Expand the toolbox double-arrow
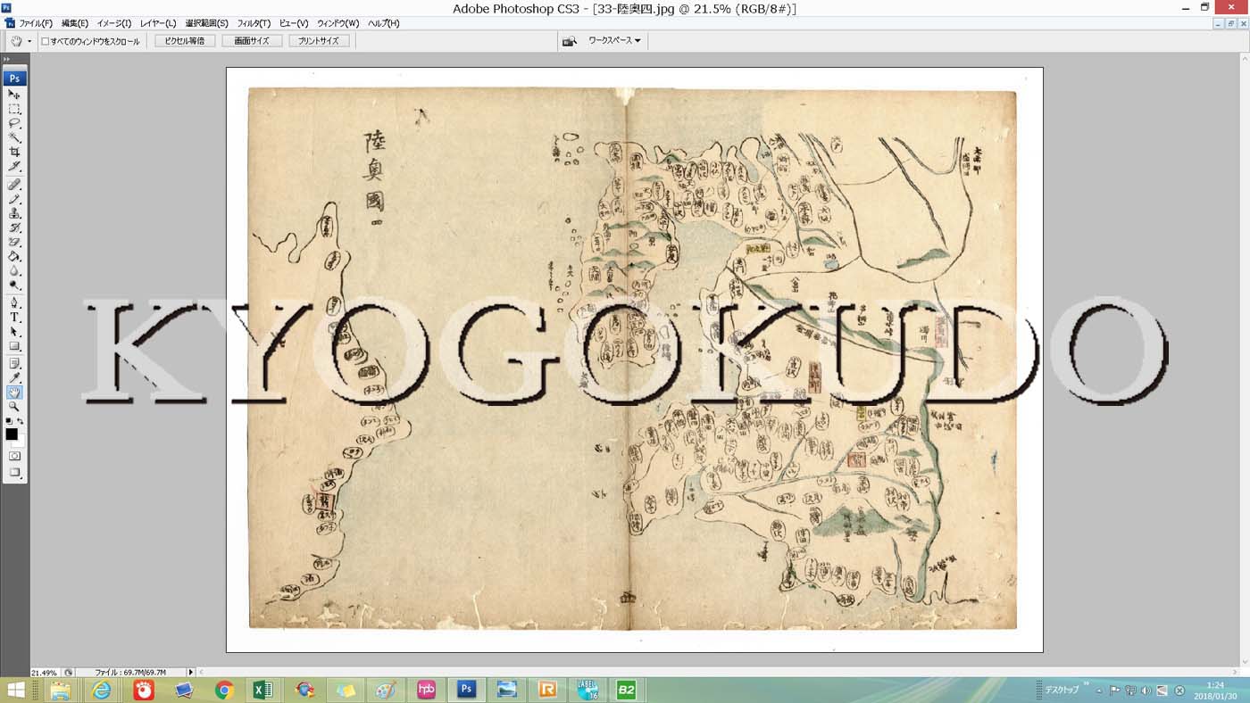 7,59
